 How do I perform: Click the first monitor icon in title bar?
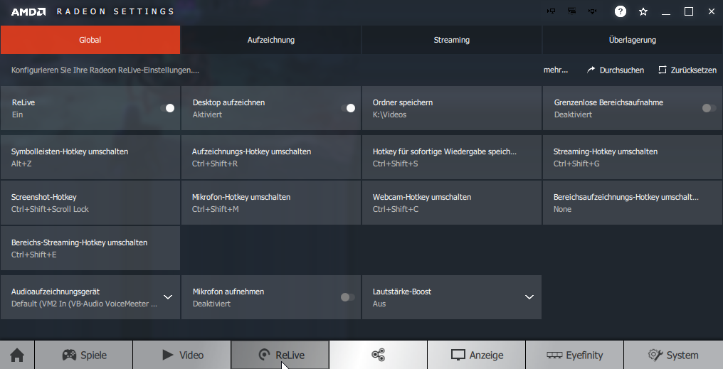click(x=551, y=11)
